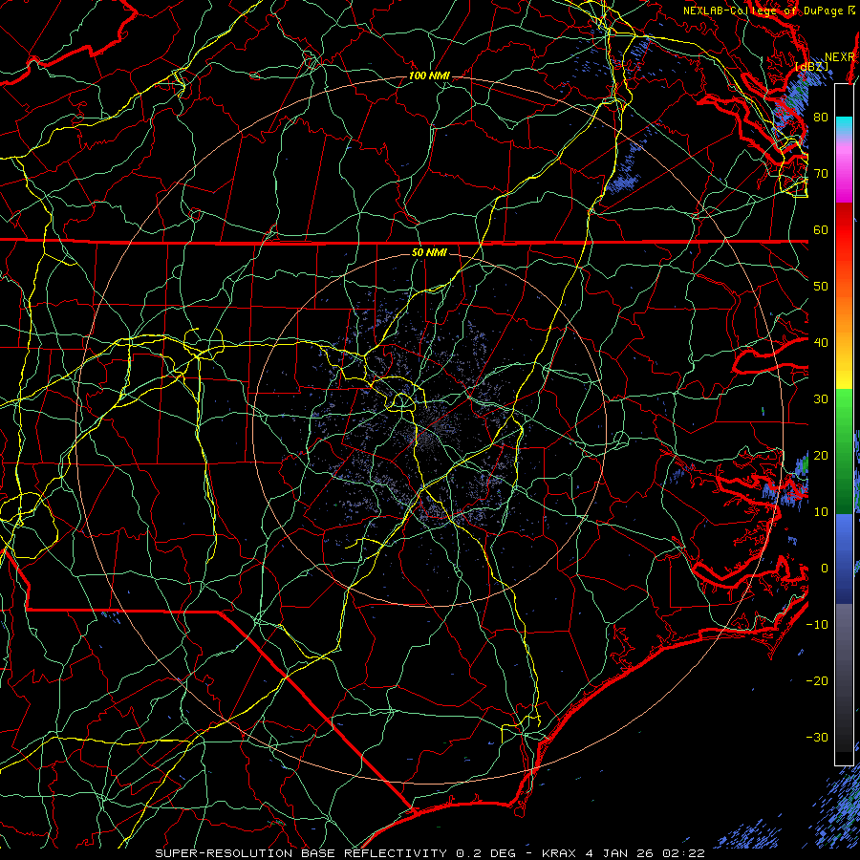Click the 30 value on the dBZ scale
Image resolution: width=860 pixels, height=860 pixels.
coord(821,398)
